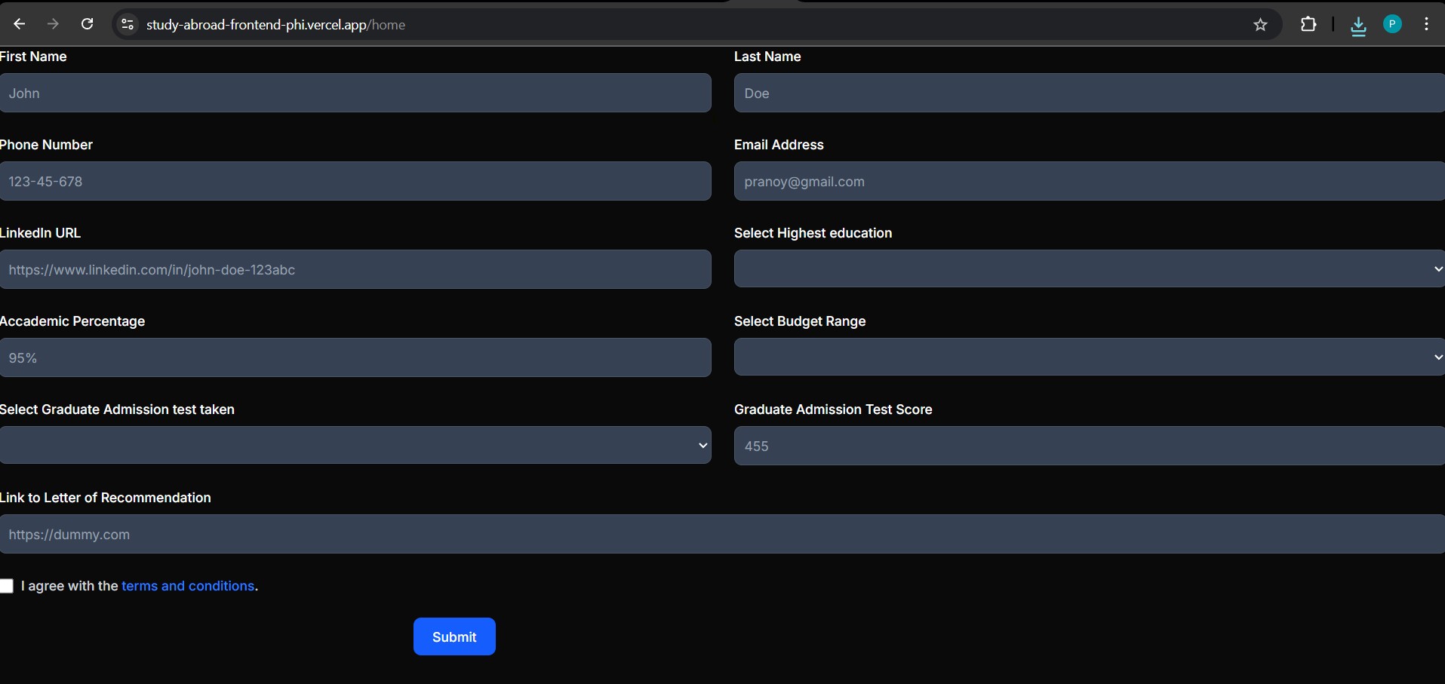The width and height of the screenshot is (1445, 684).
Task: Check the terms and conditions agreement checkbox
Action: [x=7, y=586]
